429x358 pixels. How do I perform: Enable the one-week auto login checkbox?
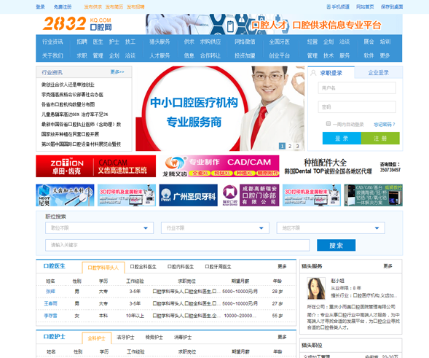pyautogui.click(x=328, y=124)
